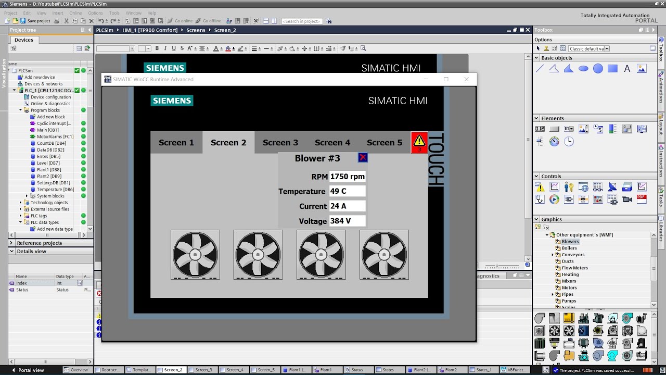
Task: Pick the Clock element in Elements
Action: pyautogui.click(x=569, y=141)
